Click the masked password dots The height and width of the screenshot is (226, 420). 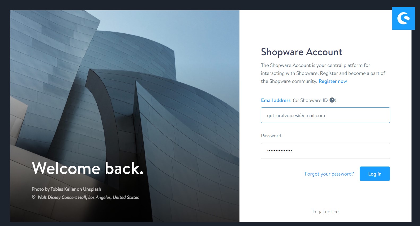[x=280, y=151]
